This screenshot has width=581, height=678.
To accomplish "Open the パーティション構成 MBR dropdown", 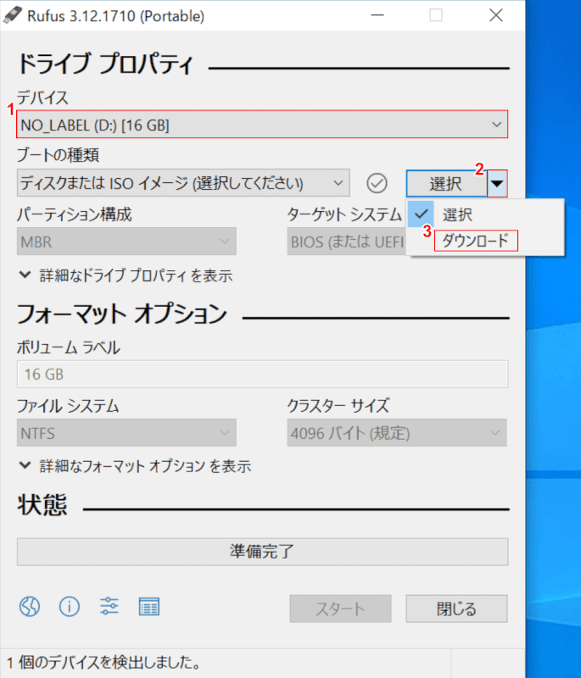I will (x=126, y=242).
